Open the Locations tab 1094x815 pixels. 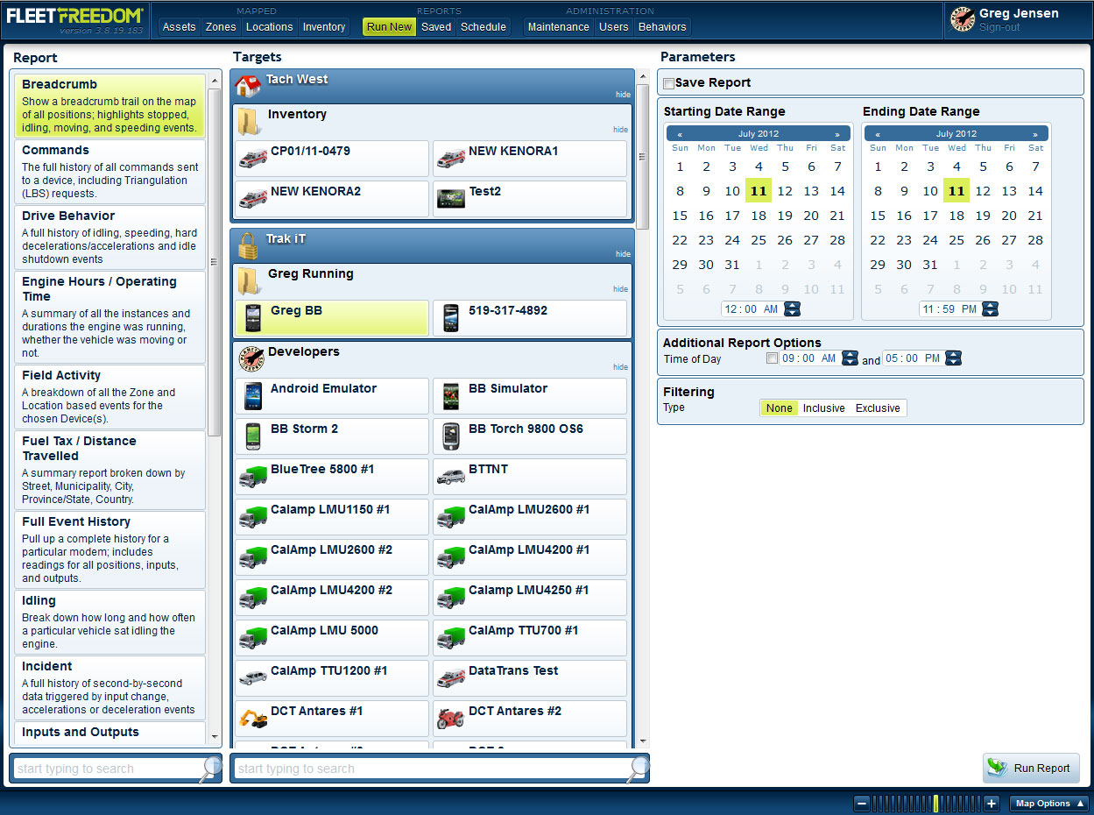270,27
